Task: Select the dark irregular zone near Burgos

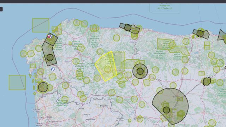Action: tap(207, 81)
